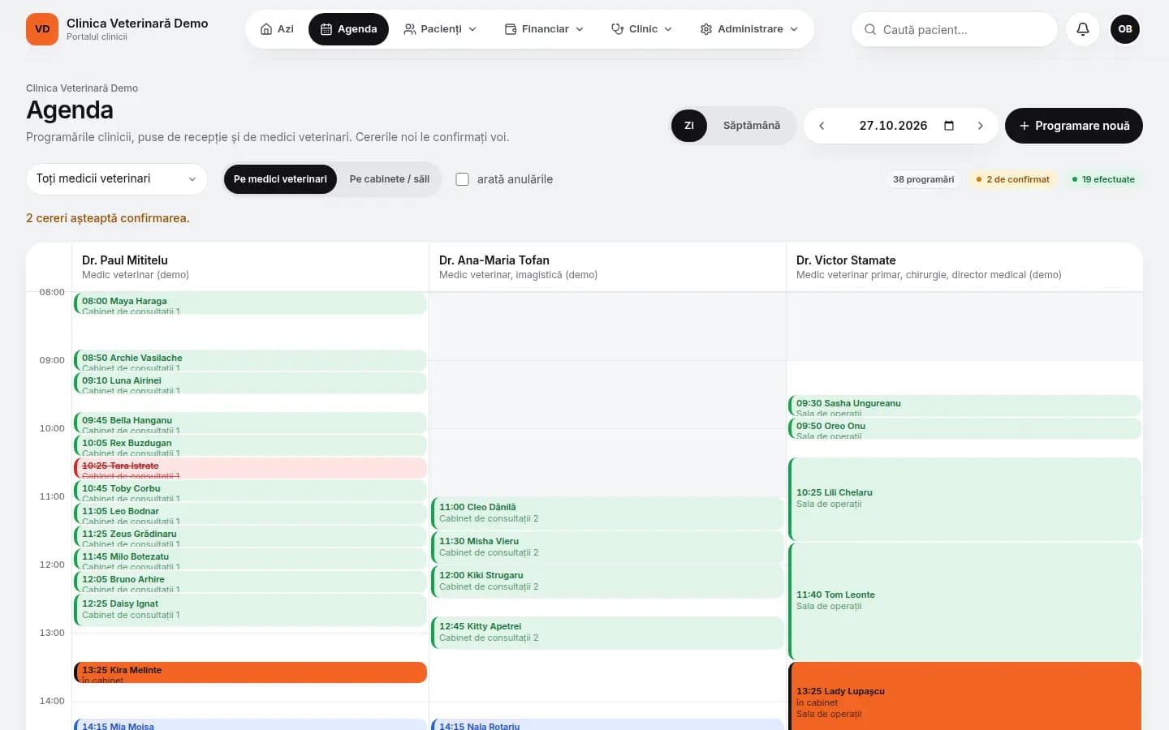Create a new appointment with Programare nouă
Image resolution: width=1169 pixels, height=730 pixels.
coord(1074,126)
